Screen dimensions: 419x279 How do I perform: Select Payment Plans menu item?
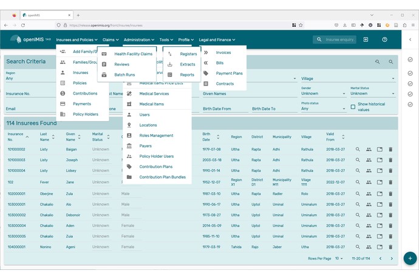(223, 73)
